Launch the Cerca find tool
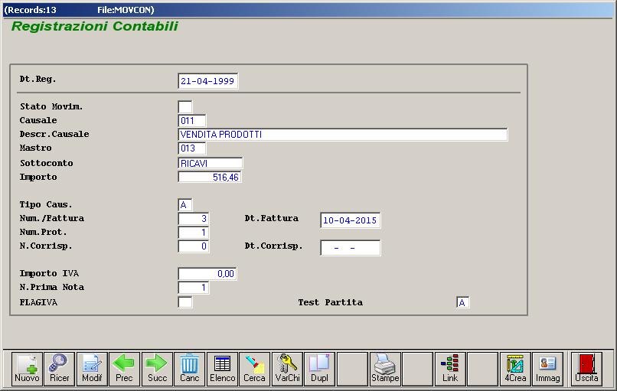The width and height of the screenshot is (617, 391). [x=255, y=368]
